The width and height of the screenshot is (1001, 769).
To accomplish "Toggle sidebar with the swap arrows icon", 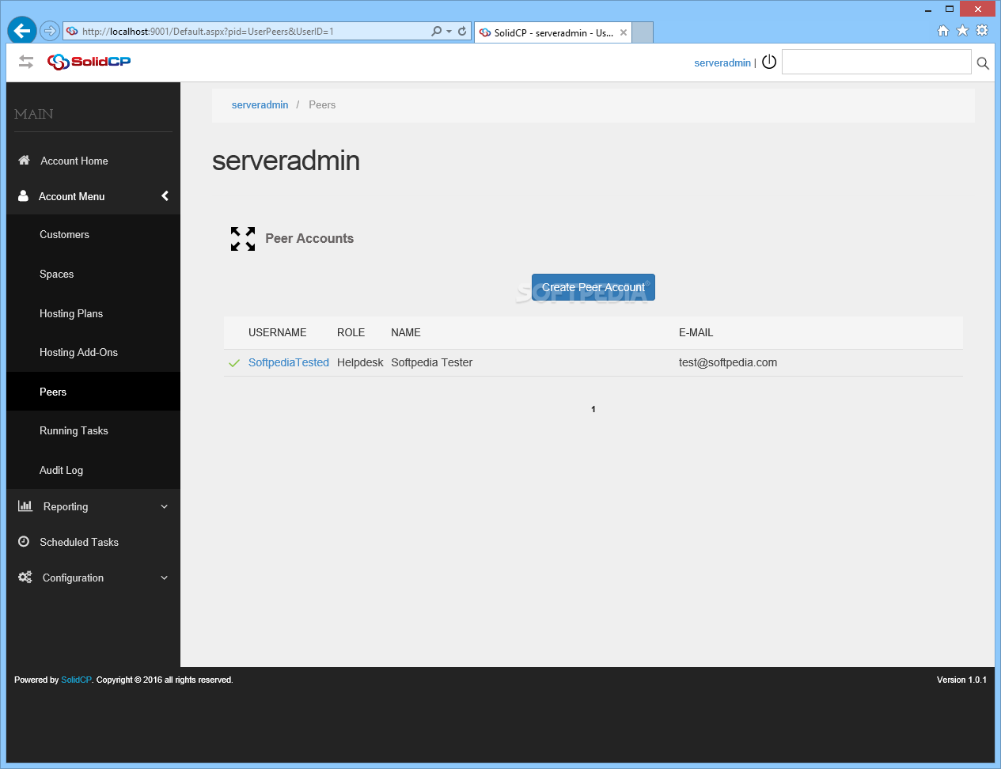I will tap(26, 62).
